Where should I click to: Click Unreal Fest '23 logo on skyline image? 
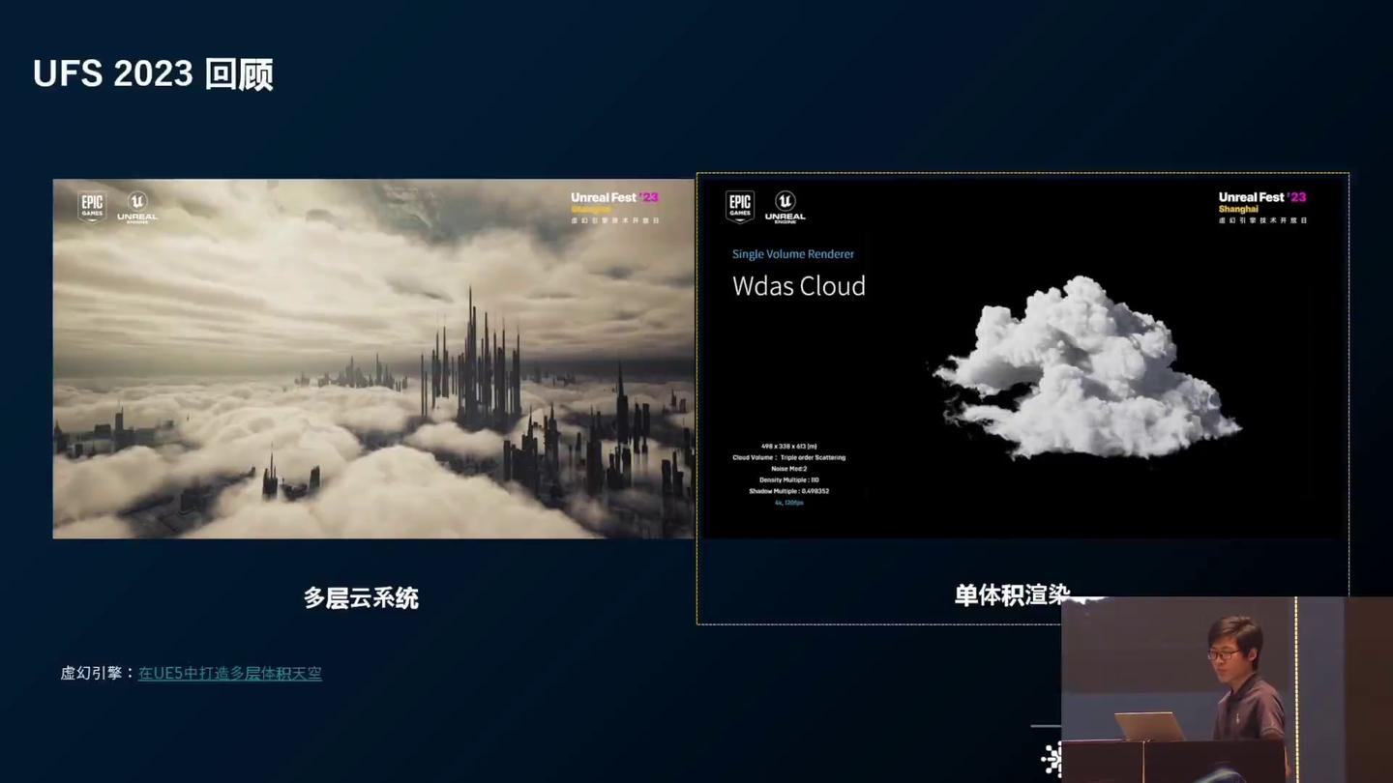coord(614,207)
